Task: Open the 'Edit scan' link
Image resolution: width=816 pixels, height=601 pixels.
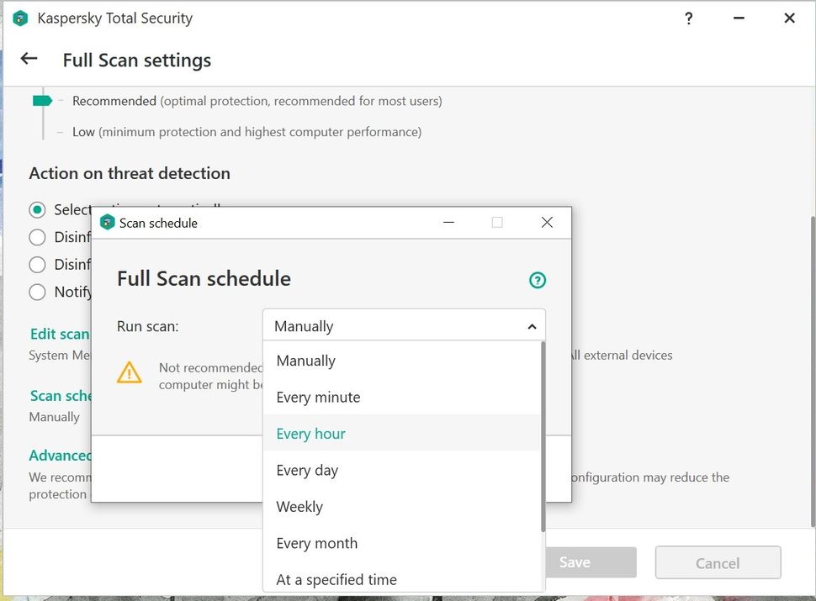Action: tap(59, 334)
